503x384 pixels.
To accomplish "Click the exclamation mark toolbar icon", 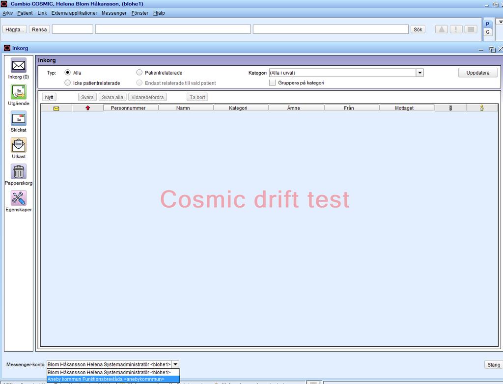I will point(456,29).
